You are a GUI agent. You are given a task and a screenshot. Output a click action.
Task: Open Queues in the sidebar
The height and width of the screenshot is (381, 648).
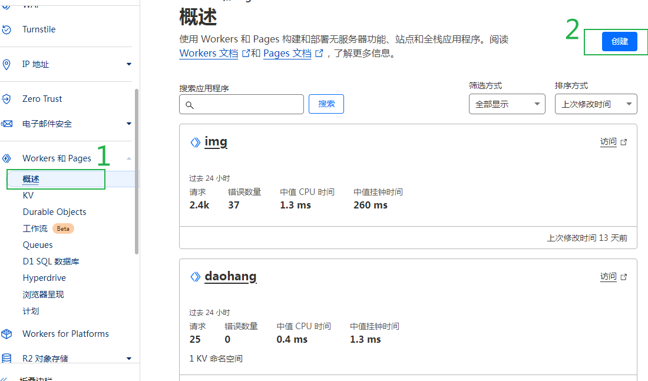coord(38,245)
